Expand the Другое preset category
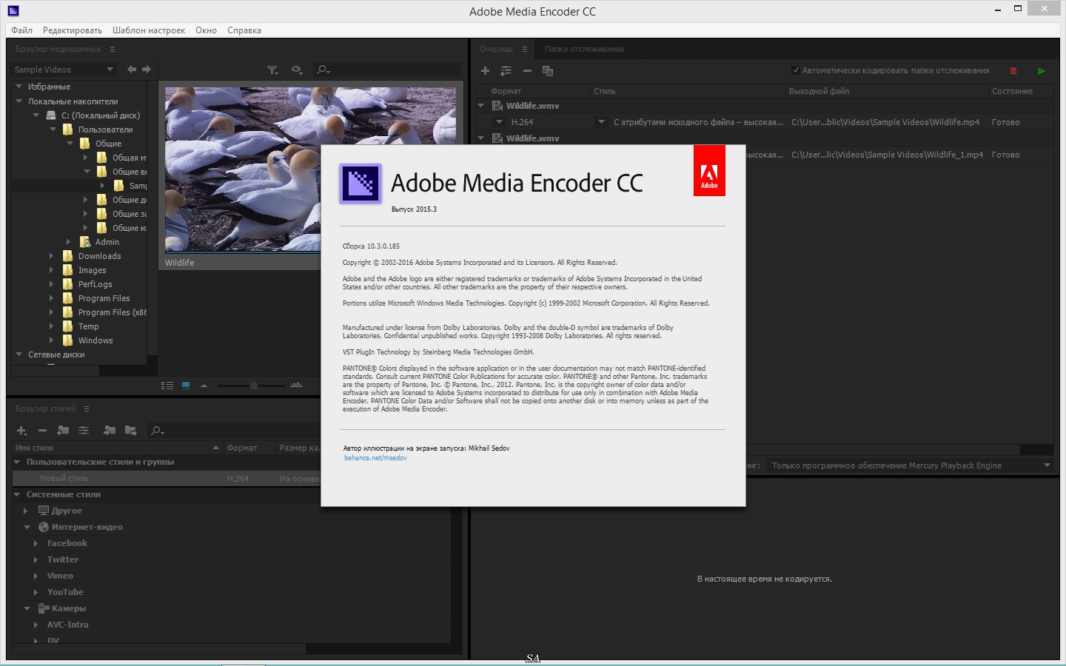The height and width of the screenshot is (666, 1066). pyautogui.click(x=26, y=511)
